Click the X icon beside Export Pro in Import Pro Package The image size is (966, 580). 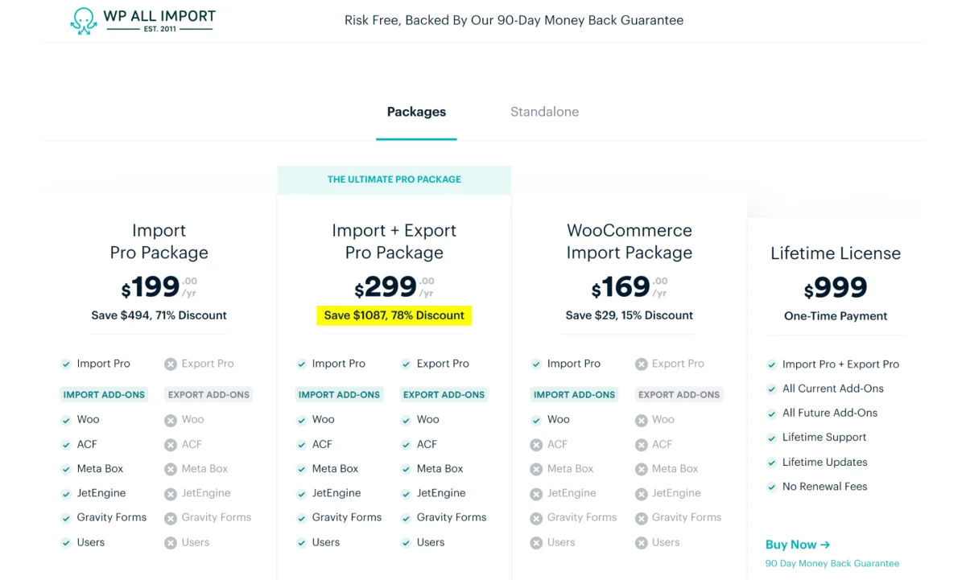click(x=171, y=364)
